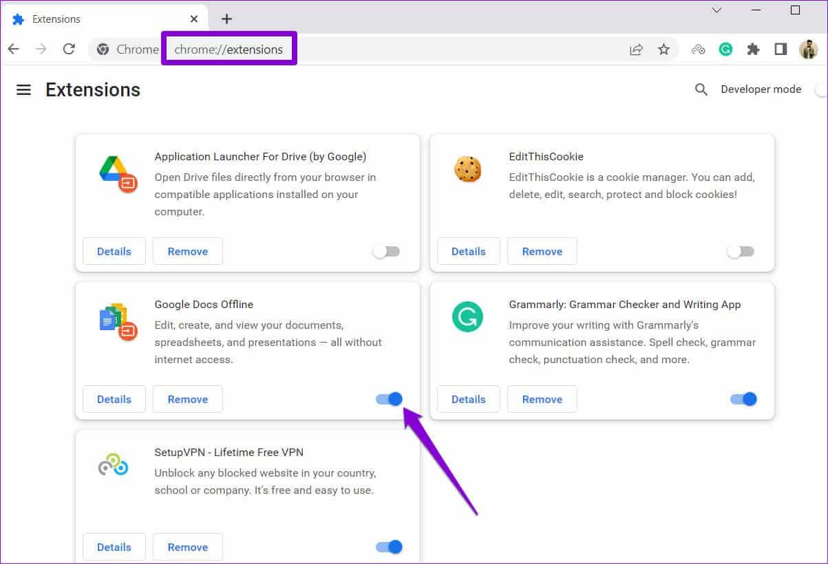Remove the SetupVPN extension
The height and width of the screenshot is (564, 828).
187,547
